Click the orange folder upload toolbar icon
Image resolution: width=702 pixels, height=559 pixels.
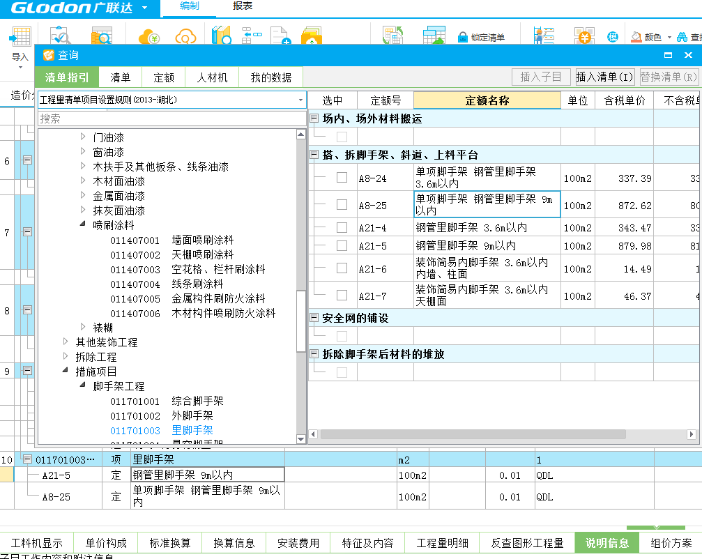(312, 36)
